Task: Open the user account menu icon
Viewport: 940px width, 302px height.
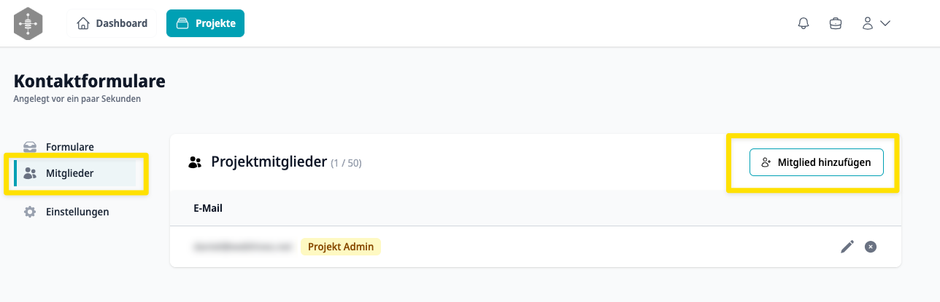Action: pos(868,23)
